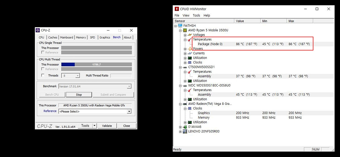Enable the Threads checkbox in CPU-Z
340x157 pixels.
tap(43, 75)
